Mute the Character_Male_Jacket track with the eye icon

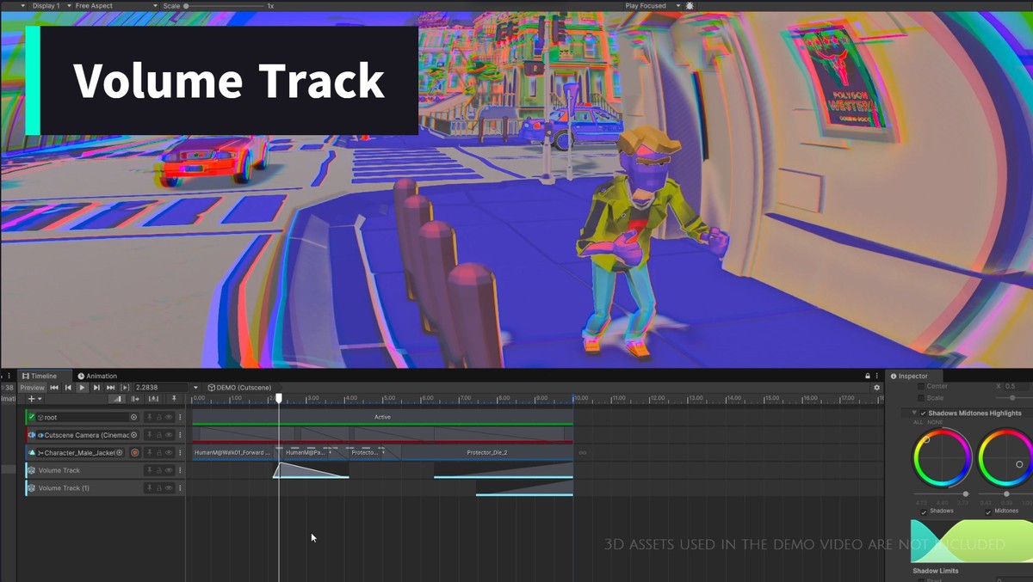click(170, 452)
